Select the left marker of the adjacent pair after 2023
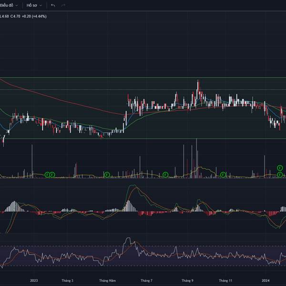The image size is (286, 286). coord(47,175)
